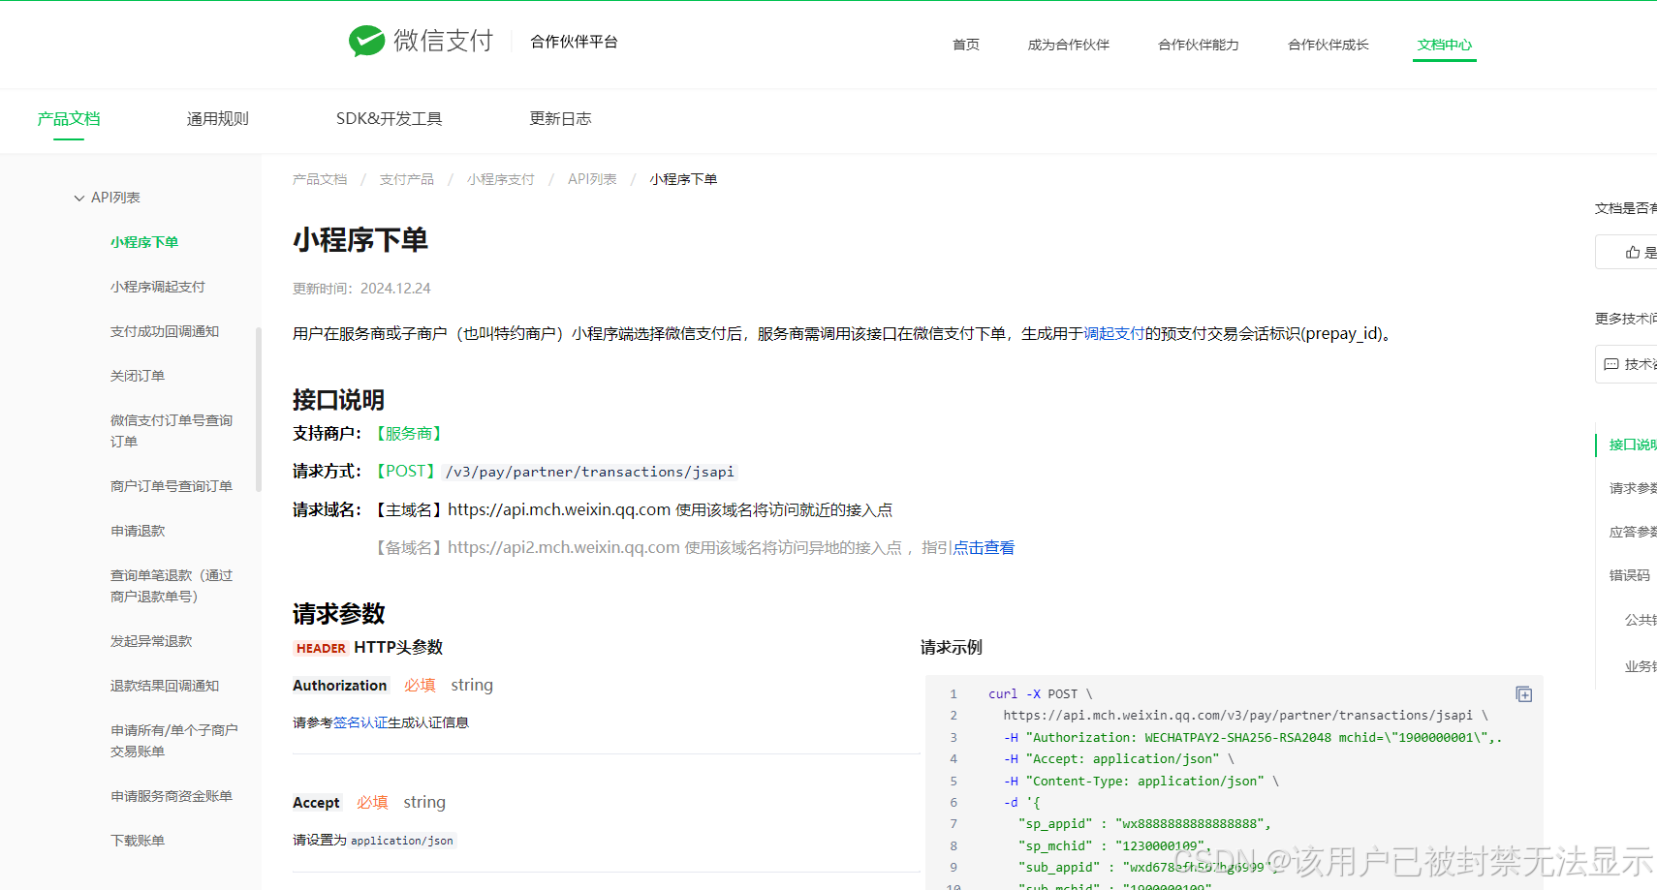Viewport: 1657px width, 890px height.
Task: Open 退款结果回调通知 in the sidebar
Action: pyautogui.click(x=165, y=686)
